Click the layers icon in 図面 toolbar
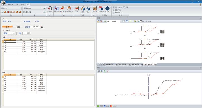 pyautogui.click(x=105, y=21)
